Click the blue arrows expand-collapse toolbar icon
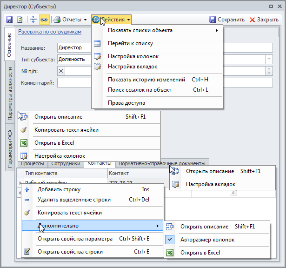286x268 pixels. [33, 20]
